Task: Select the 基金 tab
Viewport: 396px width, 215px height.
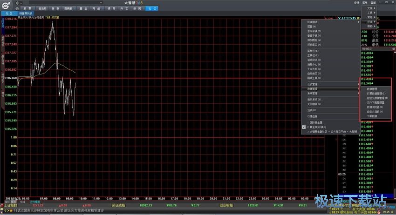Action: (83, 8)
